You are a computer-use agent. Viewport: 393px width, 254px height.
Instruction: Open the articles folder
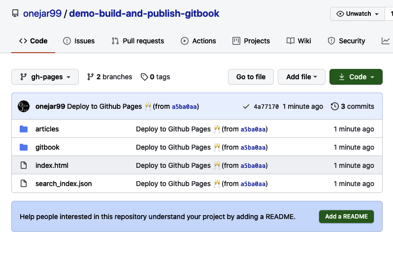pos(47,129)
